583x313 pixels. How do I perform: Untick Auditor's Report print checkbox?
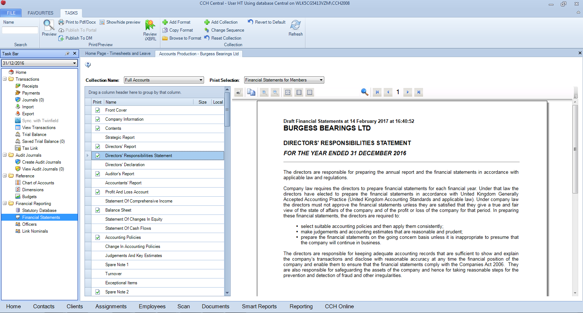coord(98,174)
